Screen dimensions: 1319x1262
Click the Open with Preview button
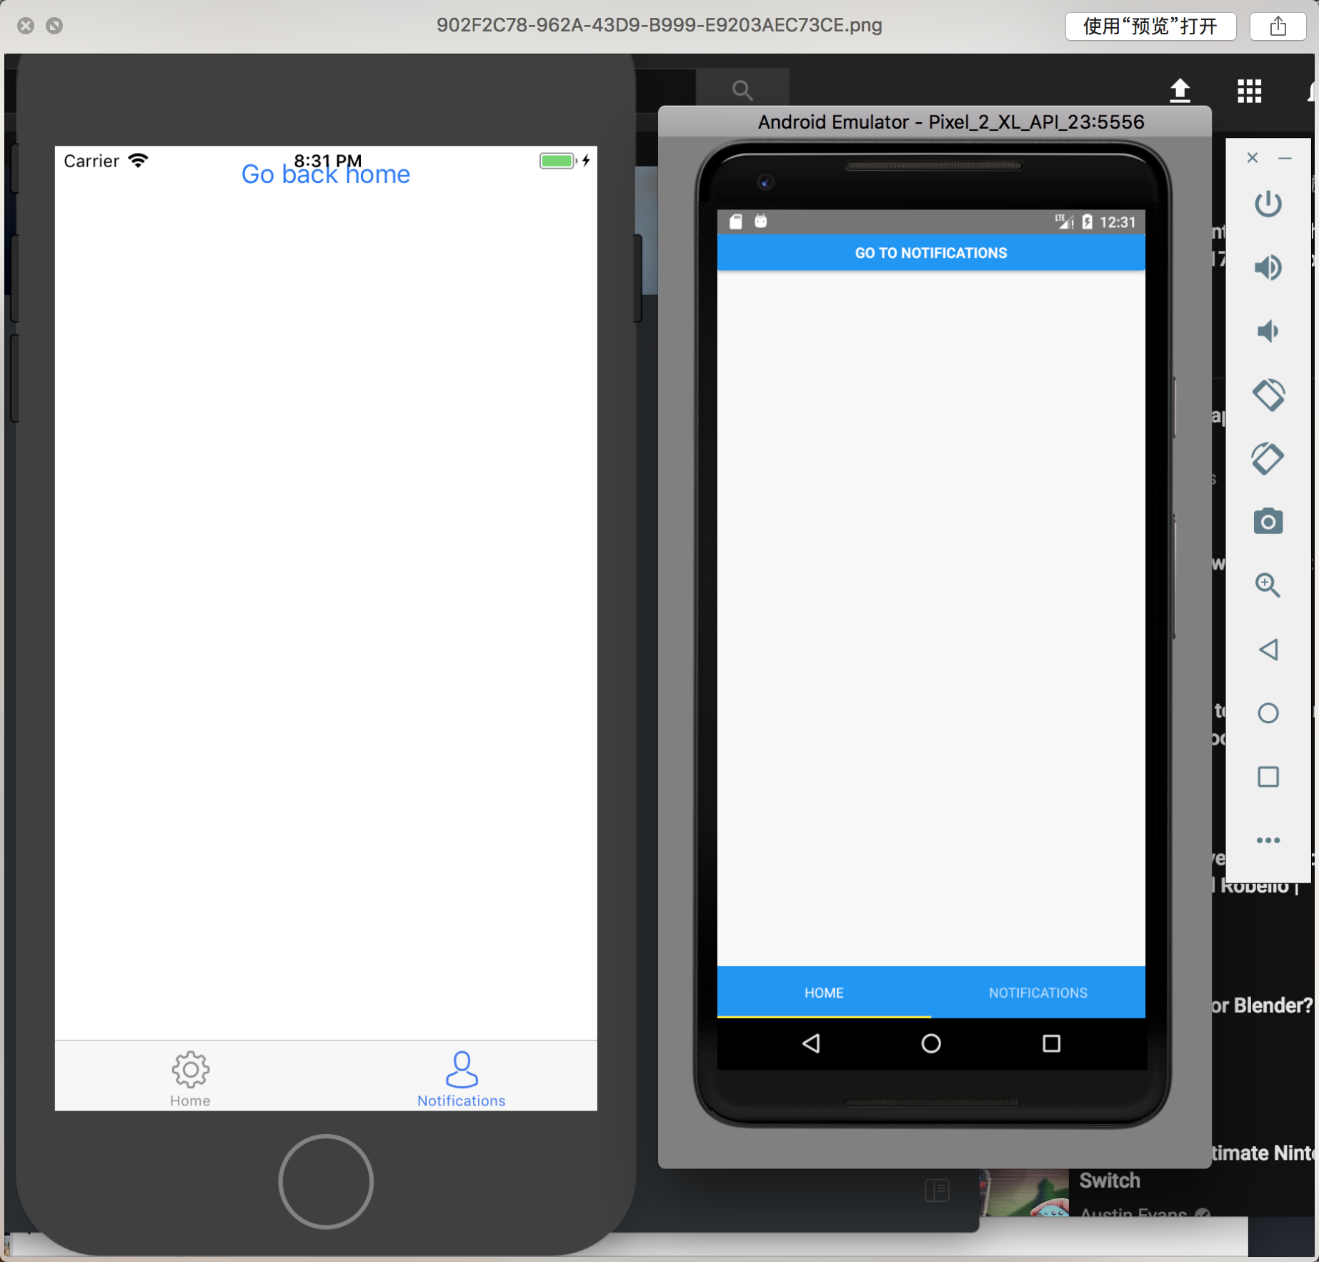coord(1150,26)
